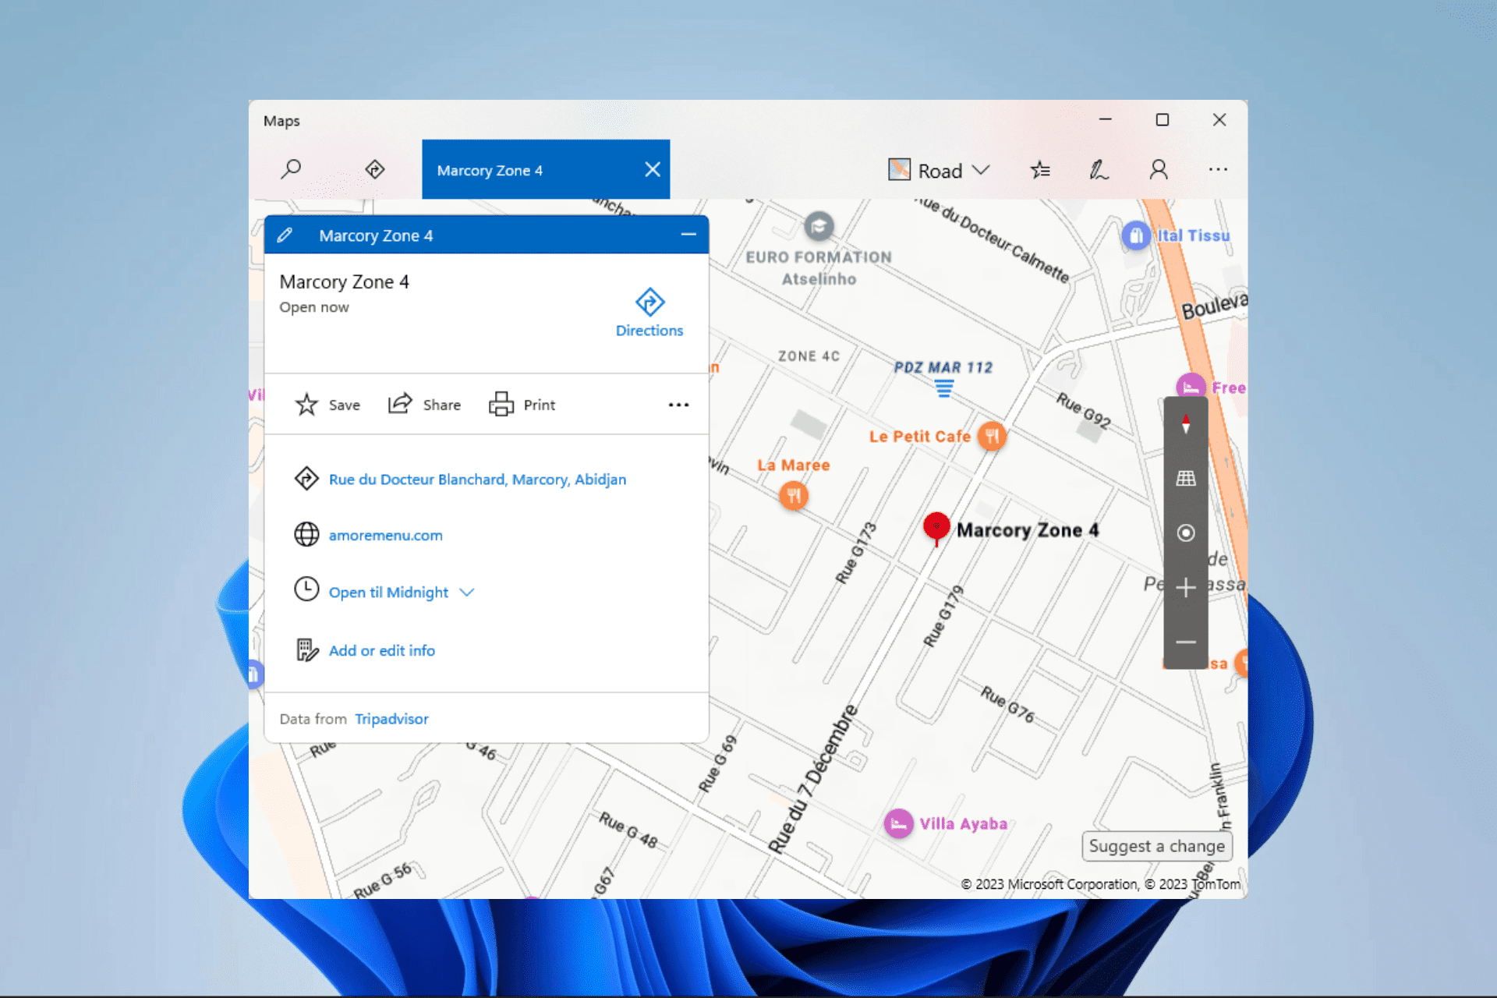1497x998 pixels.
Task: Open the directions icon in toolbar
Action: click(375, 169)
